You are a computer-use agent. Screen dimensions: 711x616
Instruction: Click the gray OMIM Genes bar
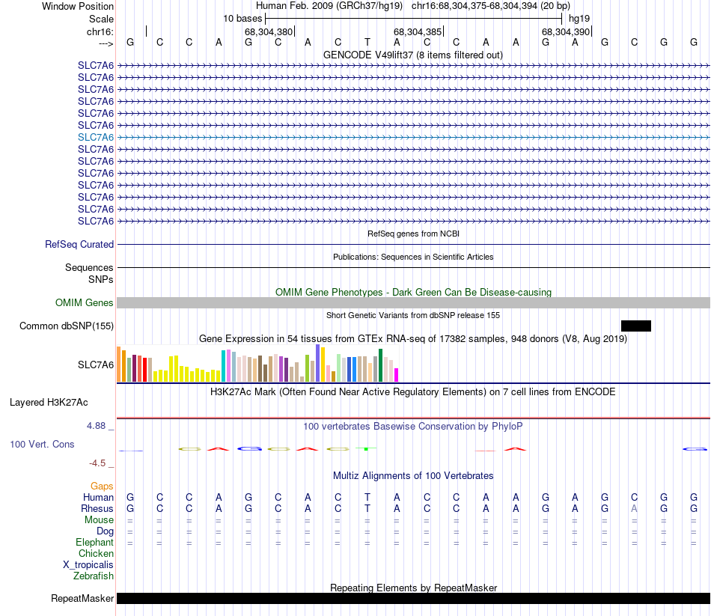(x=414, y=302)
